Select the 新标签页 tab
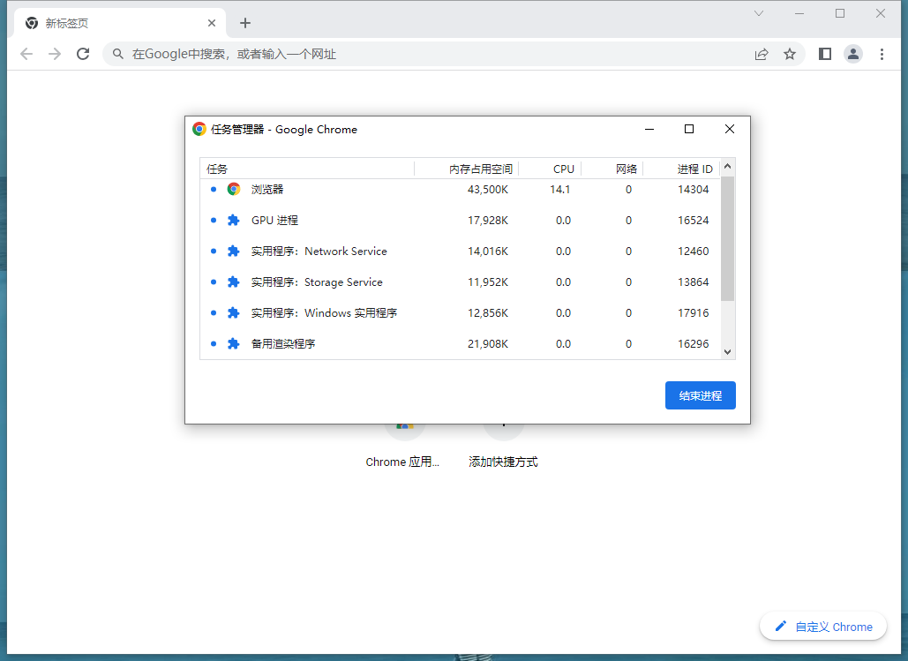This screenshot has height=661, width=908. (x=120, y=23)
